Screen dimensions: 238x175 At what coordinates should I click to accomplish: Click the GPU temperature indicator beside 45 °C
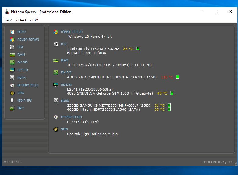[x=172, y=93]
